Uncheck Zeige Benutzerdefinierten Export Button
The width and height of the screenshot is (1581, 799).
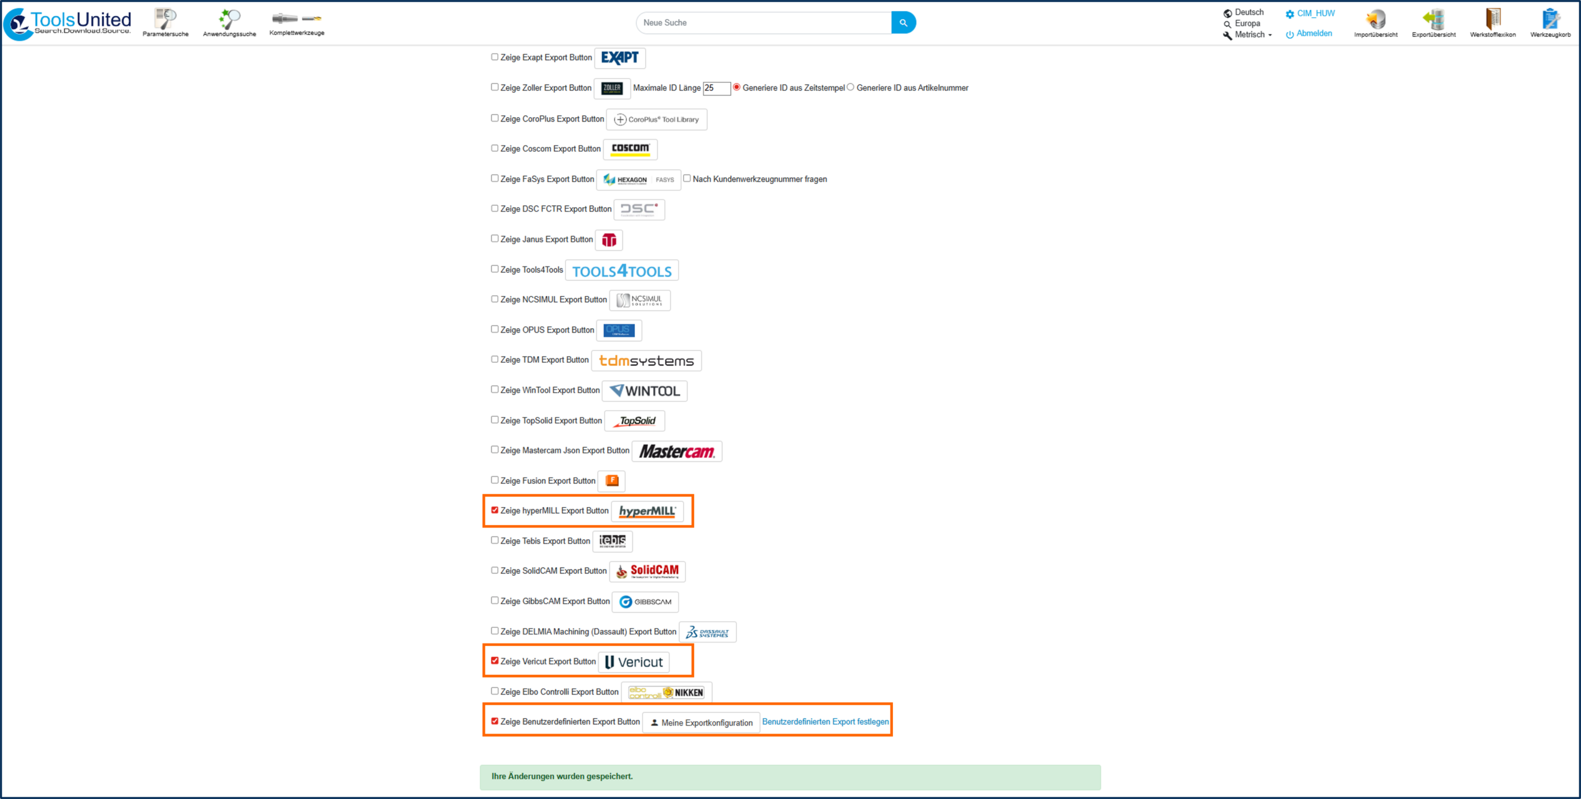click(x=495, y=721)
